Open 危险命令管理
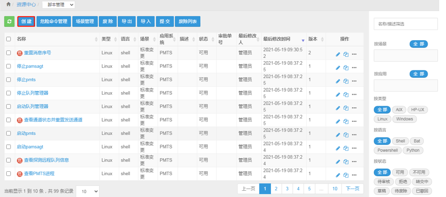The image size is (446, 197). pos(53,22)
